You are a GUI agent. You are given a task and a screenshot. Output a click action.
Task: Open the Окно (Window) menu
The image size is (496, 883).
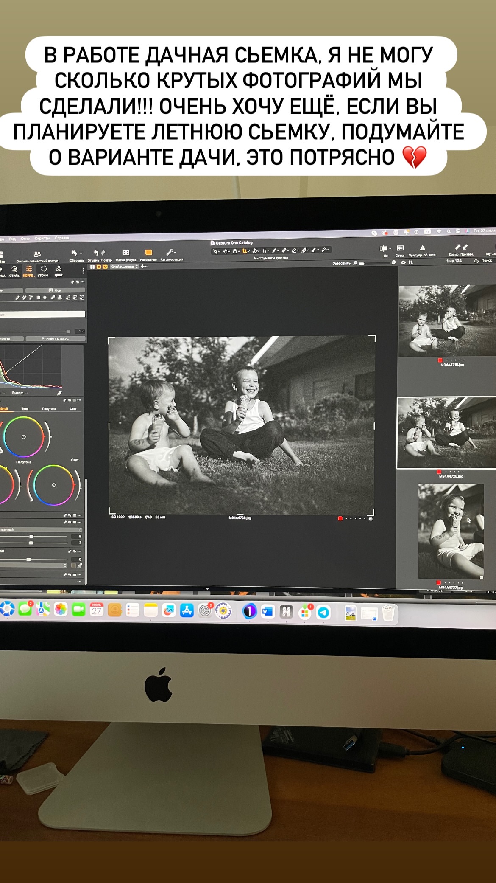click(25, 239)
